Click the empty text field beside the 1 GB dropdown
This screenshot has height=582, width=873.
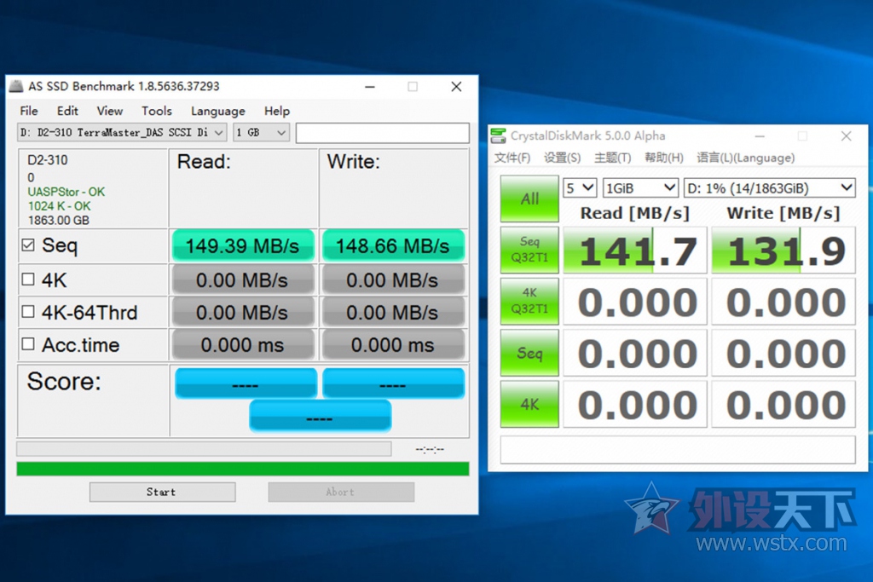pos(383,133)
